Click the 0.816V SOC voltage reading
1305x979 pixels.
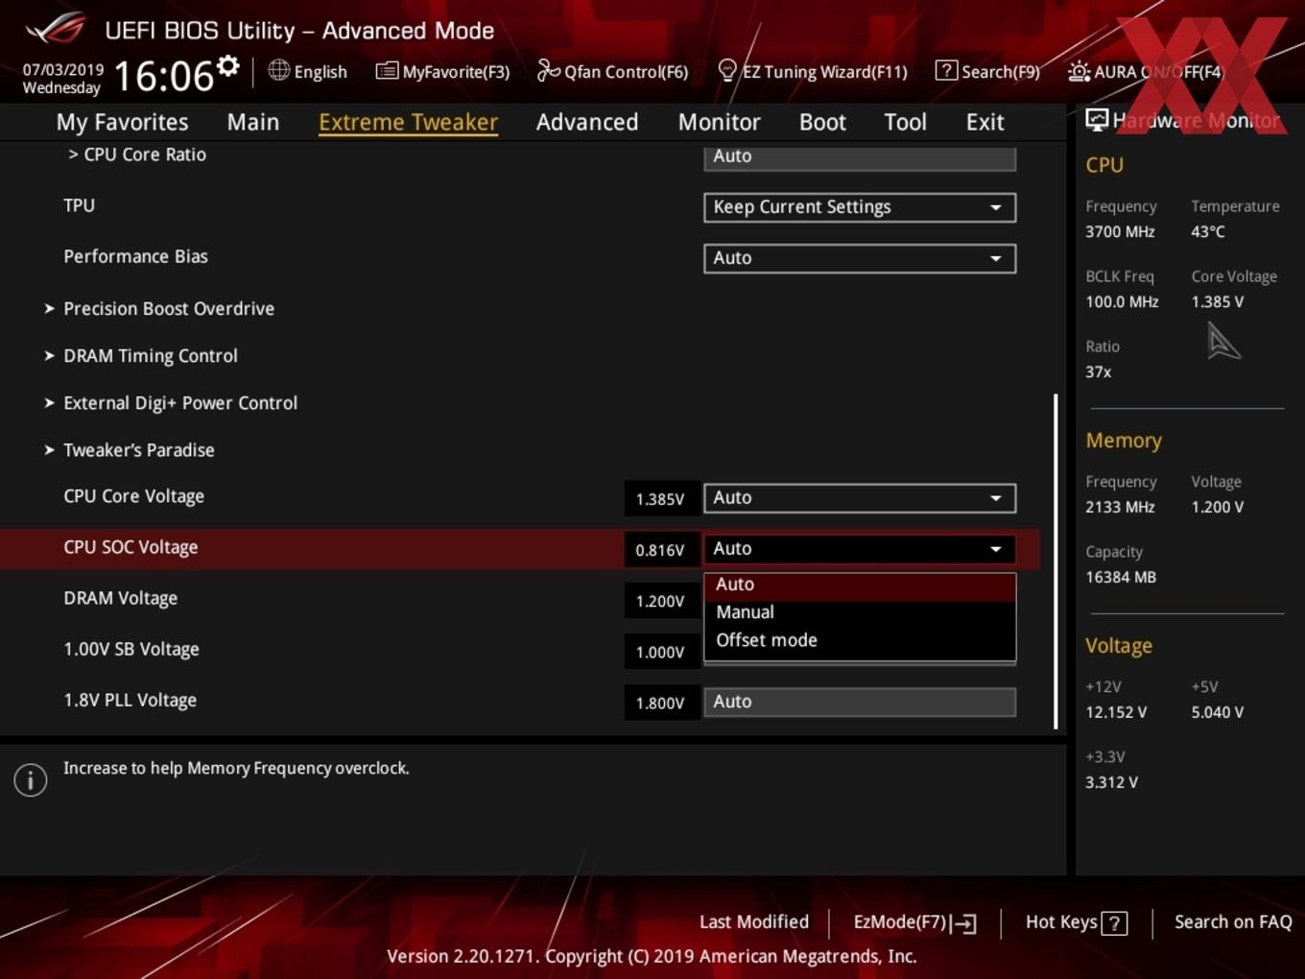coord(660,550)
